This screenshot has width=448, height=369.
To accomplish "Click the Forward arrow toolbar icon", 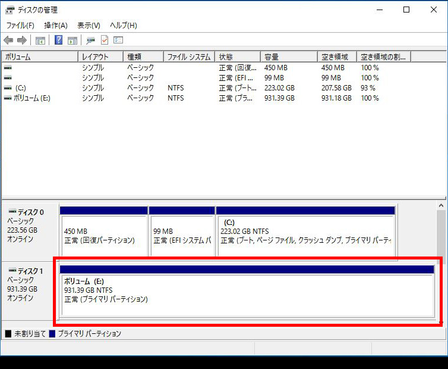I will 22,40.
